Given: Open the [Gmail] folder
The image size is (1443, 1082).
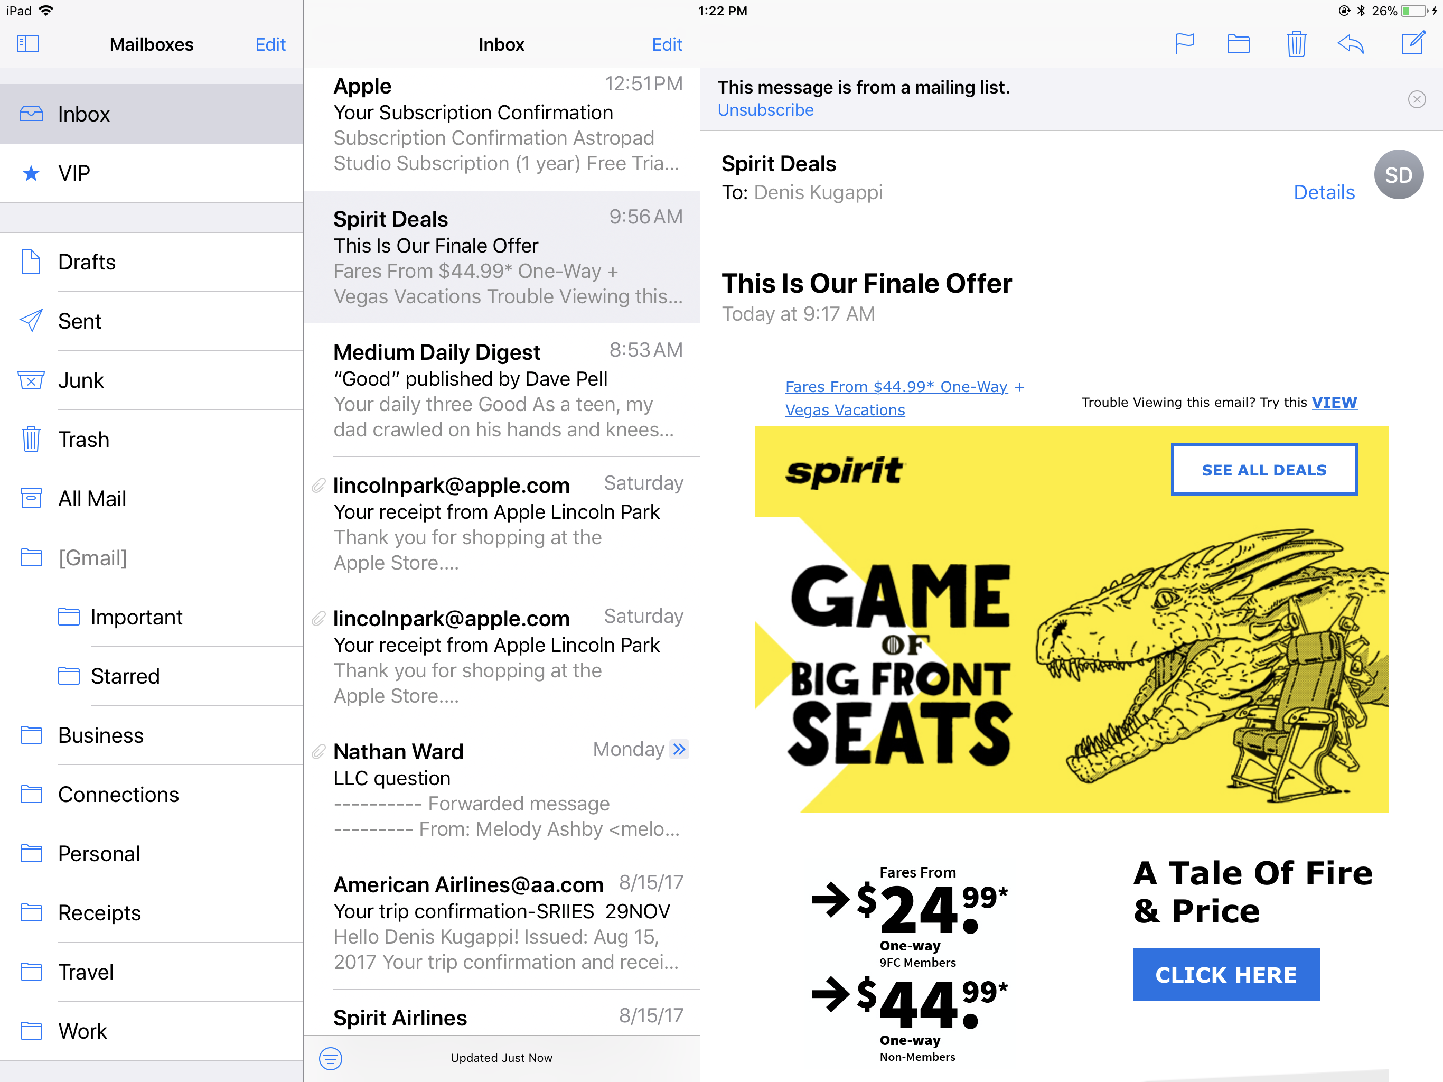Looking at the screenshot, I should click(92, 558).
